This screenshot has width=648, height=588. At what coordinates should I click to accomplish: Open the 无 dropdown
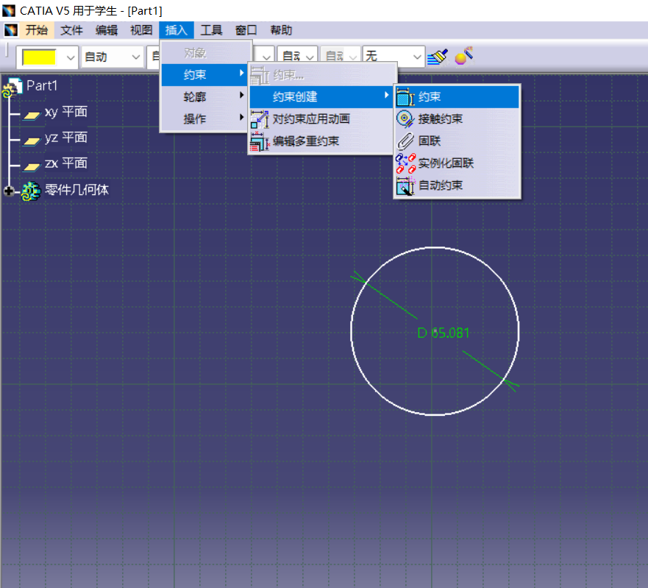tap(394, 56)
